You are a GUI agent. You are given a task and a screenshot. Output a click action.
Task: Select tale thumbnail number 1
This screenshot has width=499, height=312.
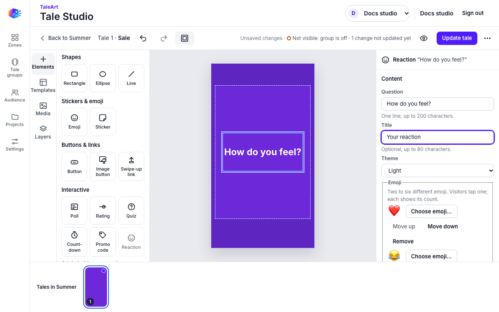[x=96, y=287]
